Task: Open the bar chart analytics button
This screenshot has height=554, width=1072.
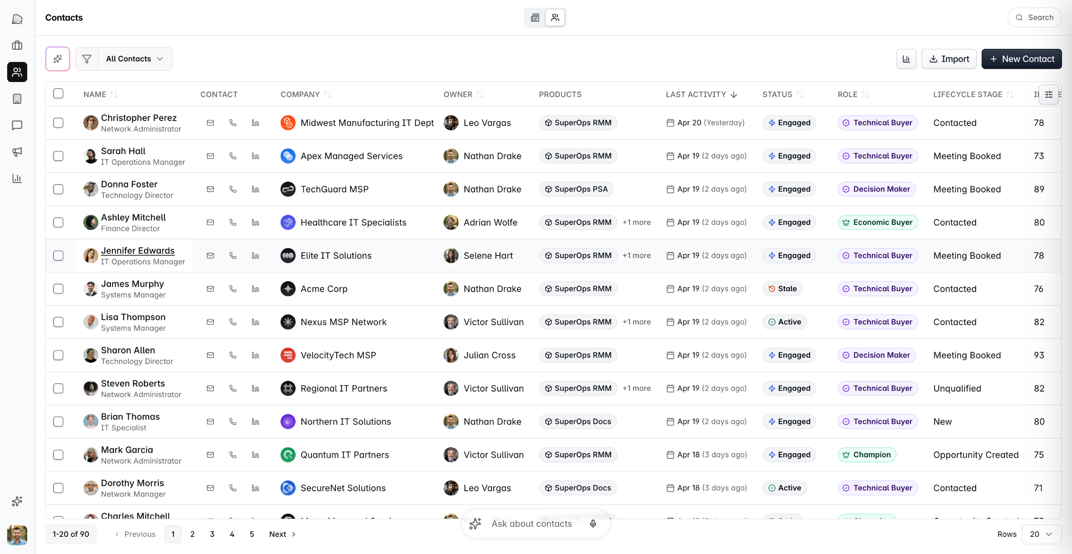Action: pyautogui.click(x=906, y=59)
